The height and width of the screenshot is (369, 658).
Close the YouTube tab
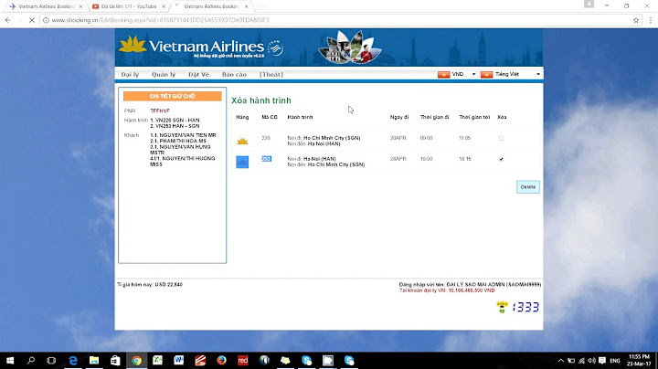[x=164, y=6]
